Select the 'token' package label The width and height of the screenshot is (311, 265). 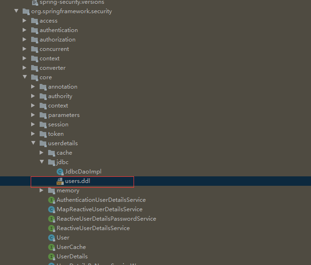pos(56,134)
